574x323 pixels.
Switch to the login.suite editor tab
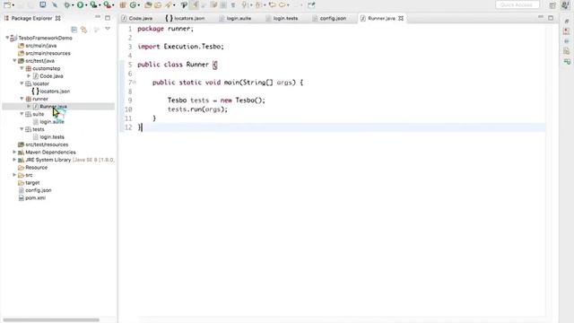[x=235, y=18]
